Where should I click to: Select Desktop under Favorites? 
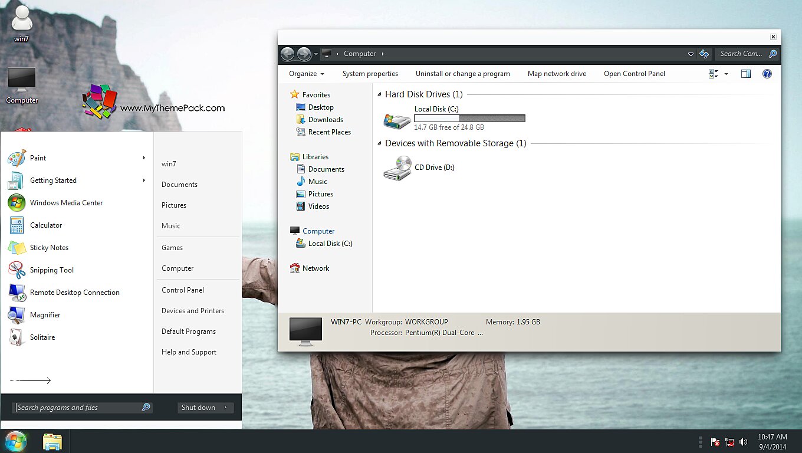tap(321, 107)
